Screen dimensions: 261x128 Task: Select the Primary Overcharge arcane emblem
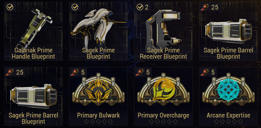(163, 90)
